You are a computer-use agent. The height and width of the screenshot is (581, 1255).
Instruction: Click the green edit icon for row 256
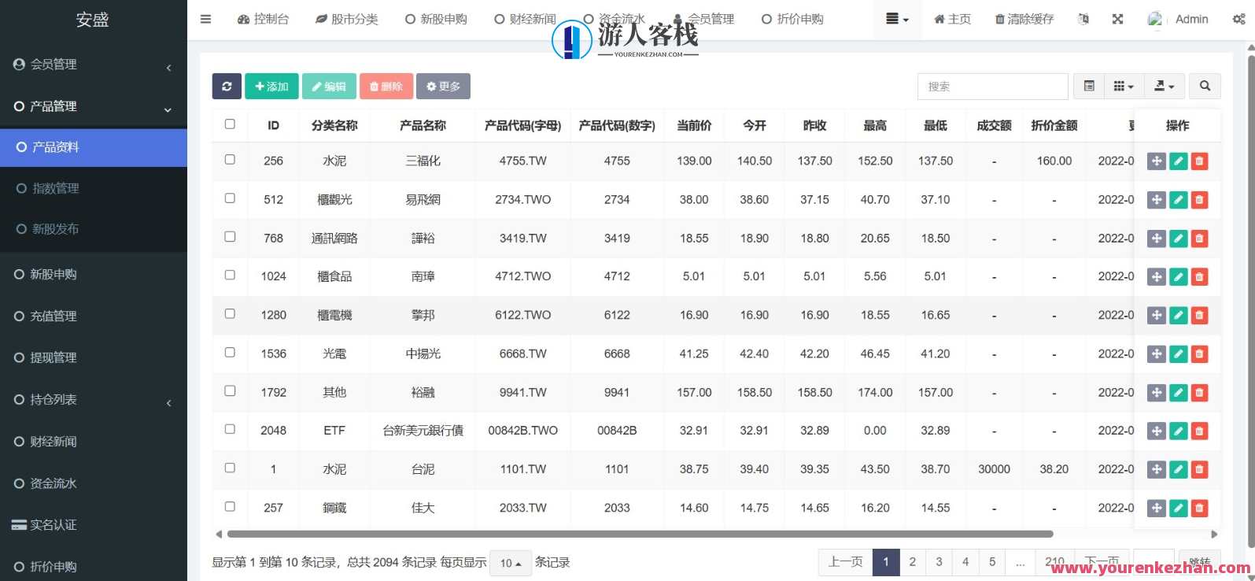(x=1178, y=161)
